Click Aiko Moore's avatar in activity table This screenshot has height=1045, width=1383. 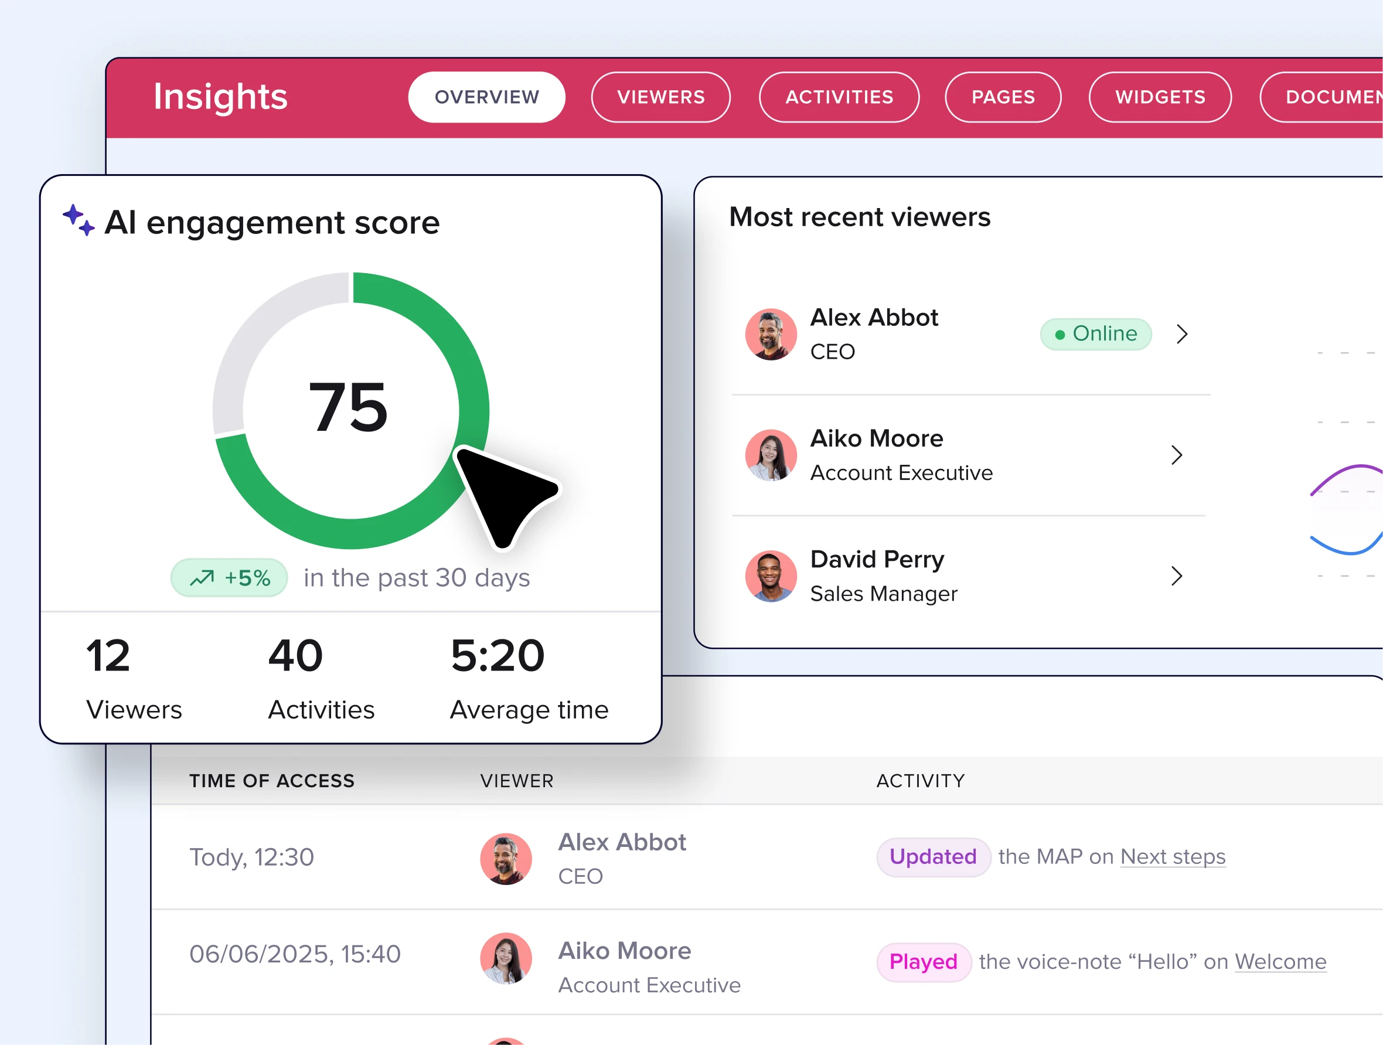[x=506, y=959]
